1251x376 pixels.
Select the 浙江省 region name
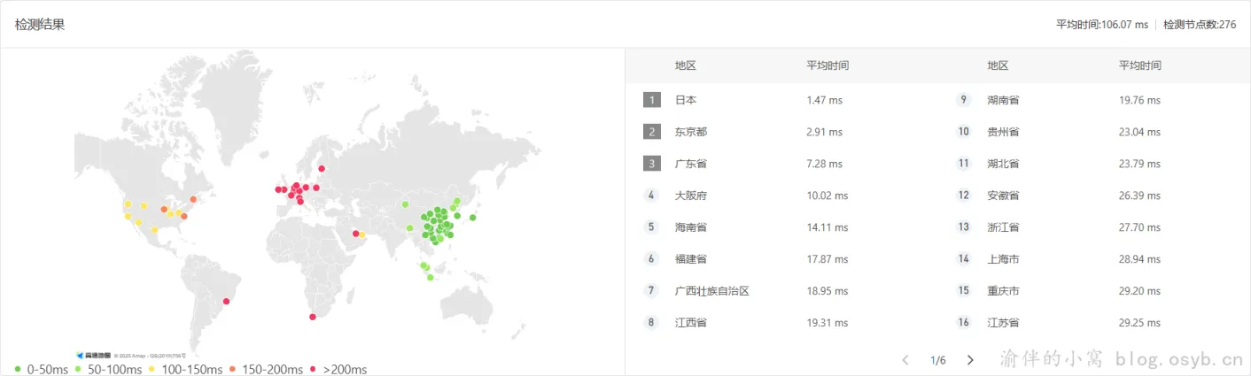point(1004,227)
